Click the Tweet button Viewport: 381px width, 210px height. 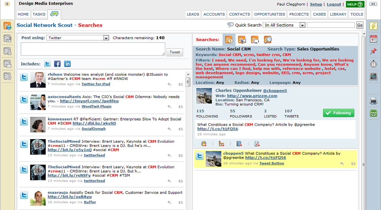coord(175,52)
